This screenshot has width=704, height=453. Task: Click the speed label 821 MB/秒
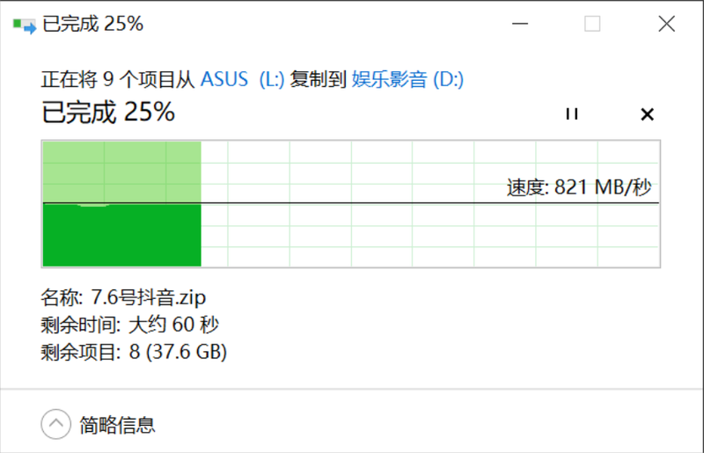(x=579, y=187)
